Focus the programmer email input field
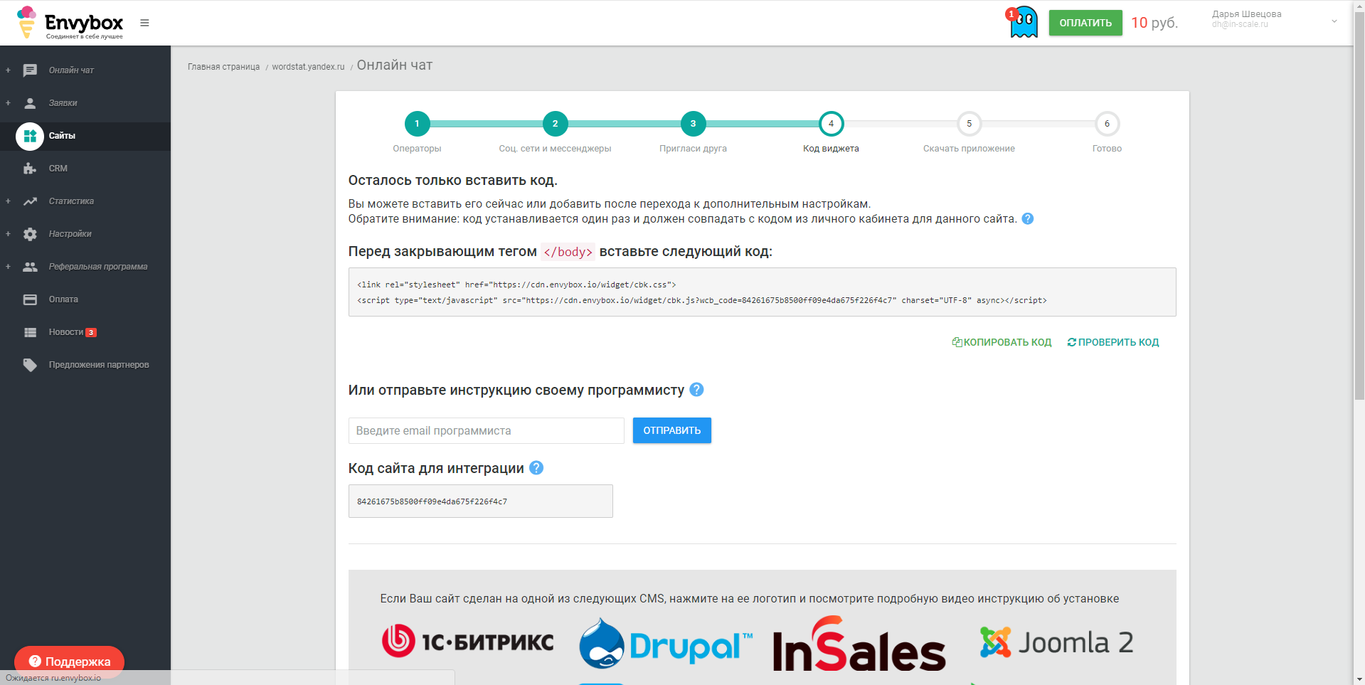The height and width of the screenshot is (685, 1365). (x=487, y=430)
